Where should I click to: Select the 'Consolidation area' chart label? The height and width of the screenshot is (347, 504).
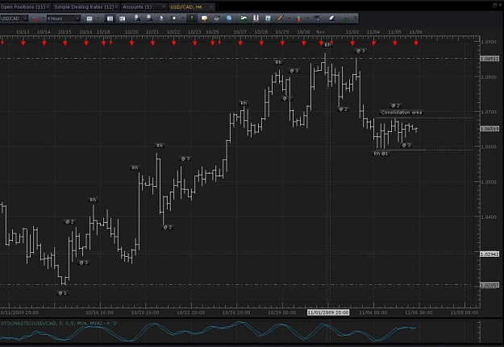[x=402, y=113]
